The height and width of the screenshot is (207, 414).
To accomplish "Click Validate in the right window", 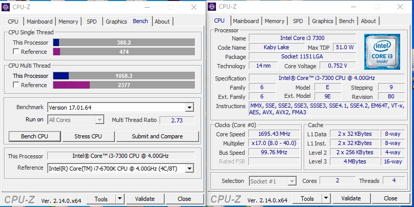I will pos(351,199).
